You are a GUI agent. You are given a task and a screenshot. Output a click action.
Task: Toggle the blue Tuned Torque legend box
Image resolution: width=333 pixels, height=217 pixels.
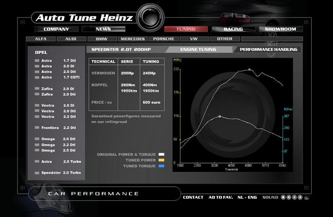tap(161, 166)
